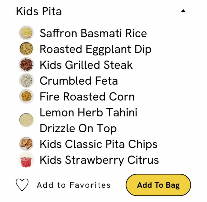Click the Lemon Herb Tahini icon
The image size is (207, 202).
(26, 120)
